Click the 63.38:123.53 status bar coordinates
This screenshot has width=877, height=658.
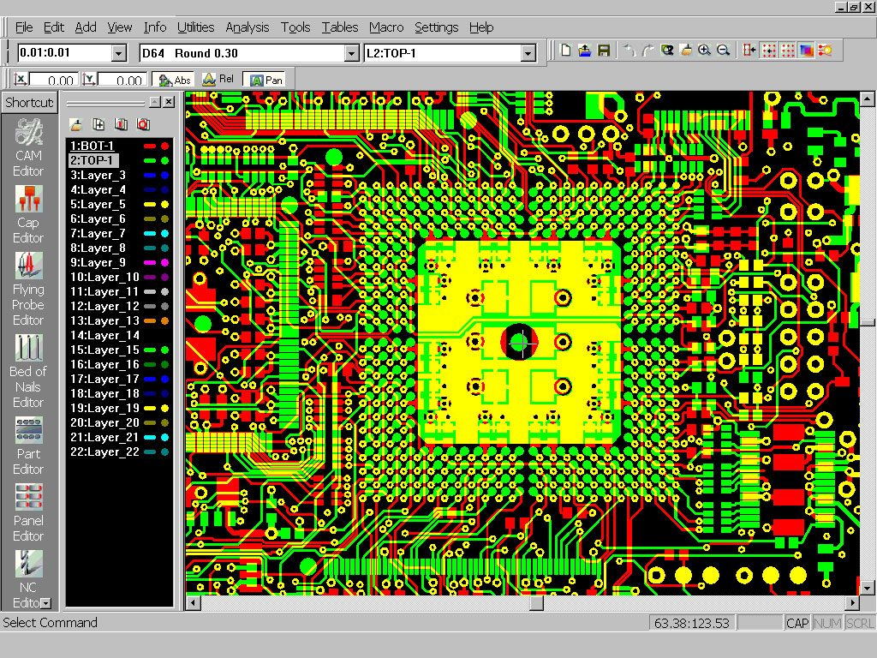pyautogui.click(x=691, y=623)
